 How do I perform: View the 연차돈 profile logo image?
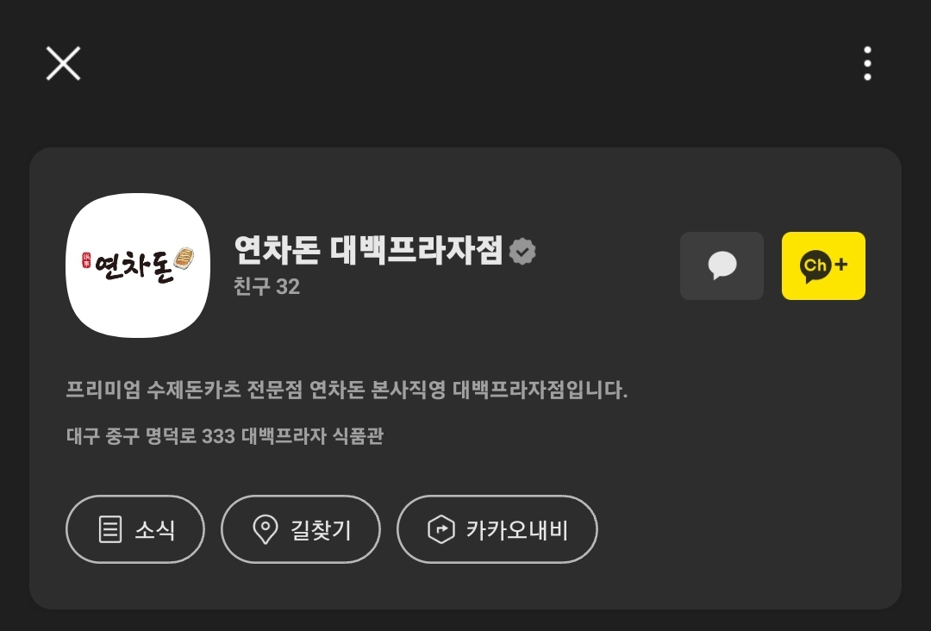pos(138,266)
